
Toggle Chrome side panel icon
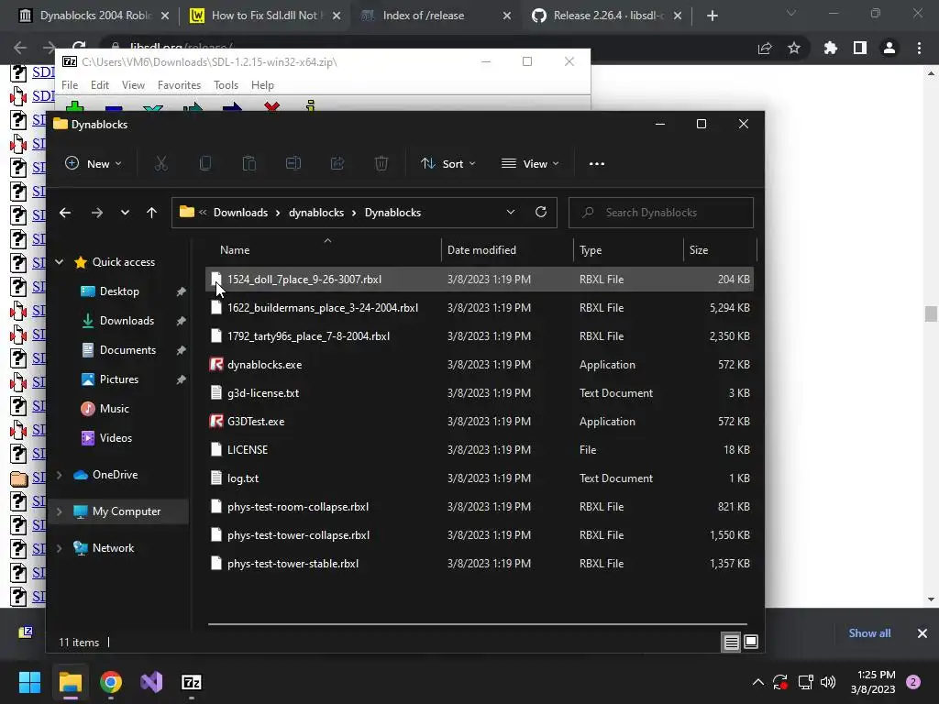[860, 48]
